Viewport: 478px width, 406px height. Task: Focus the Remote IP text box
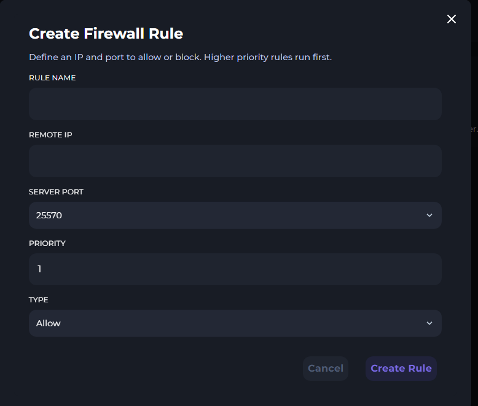pos(235,161)
